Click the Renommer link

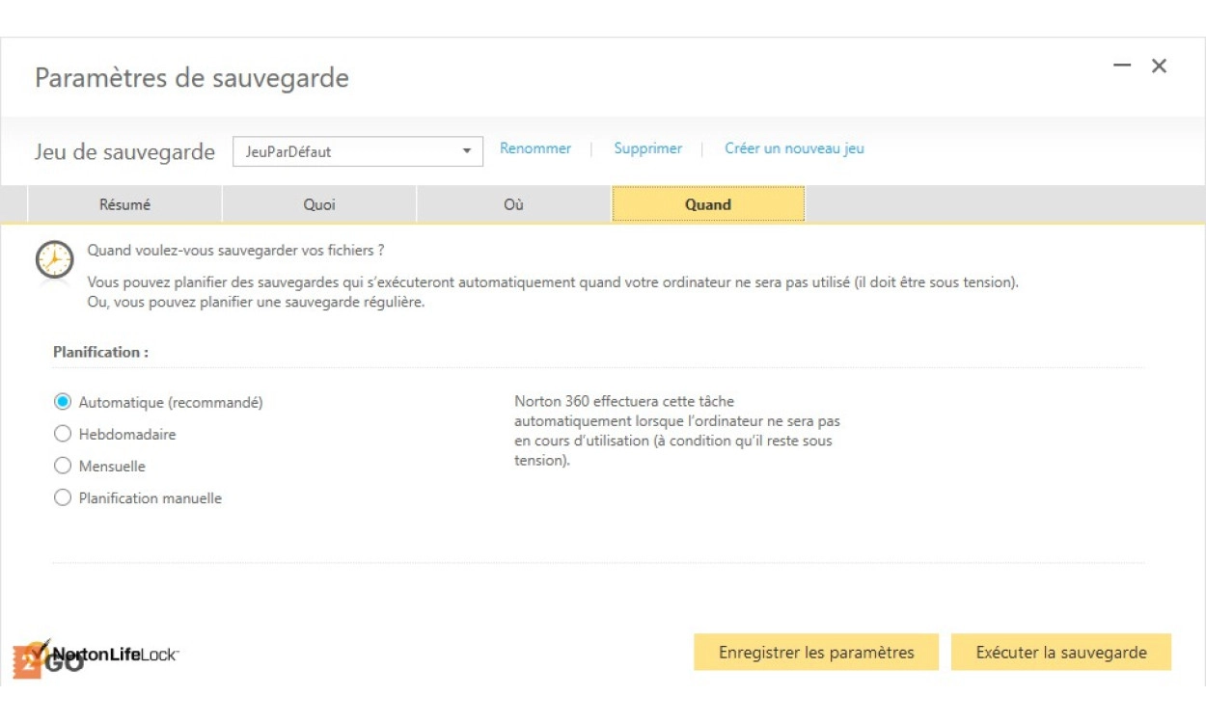click(x=535, y=148)
